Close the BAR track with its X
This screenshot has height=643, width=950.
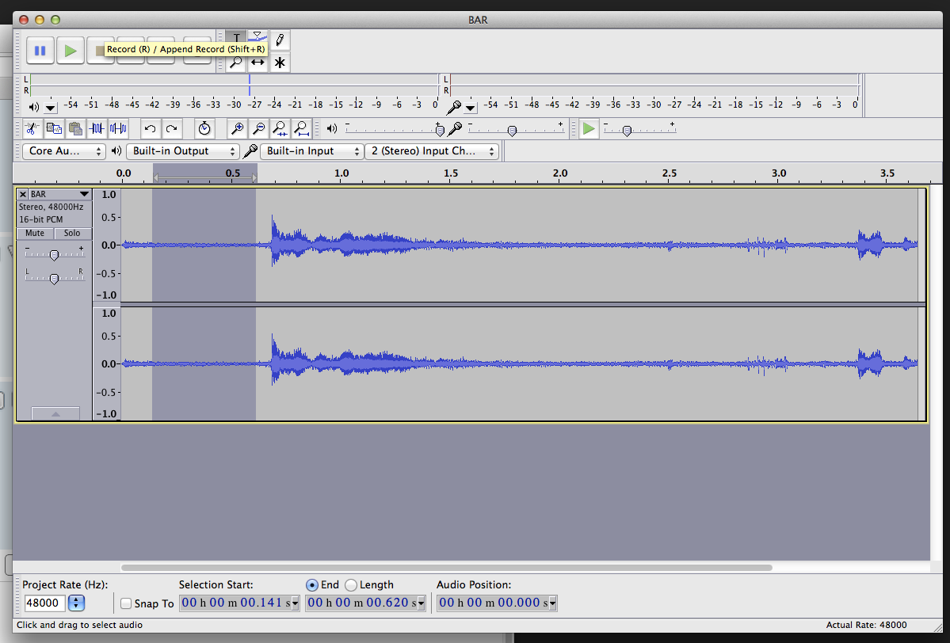[22, 194]
